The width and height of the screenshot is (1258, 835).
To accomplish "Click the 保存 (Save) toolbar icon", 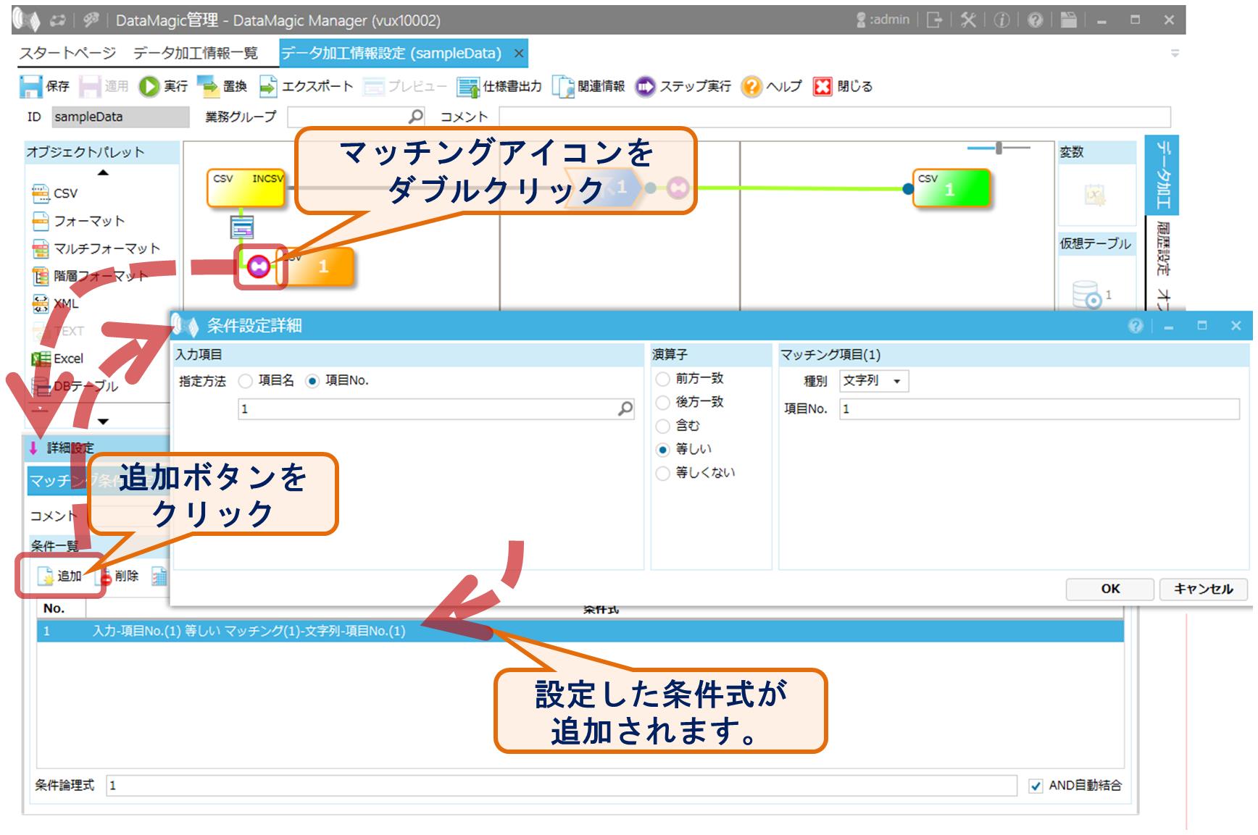I will coord(31,86).
